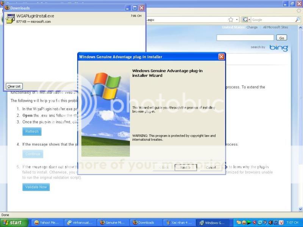Open the address bar history dropdown arrow
Image resolution: width=303 pixels, height=227 pixels.
[x=237, y=20]
